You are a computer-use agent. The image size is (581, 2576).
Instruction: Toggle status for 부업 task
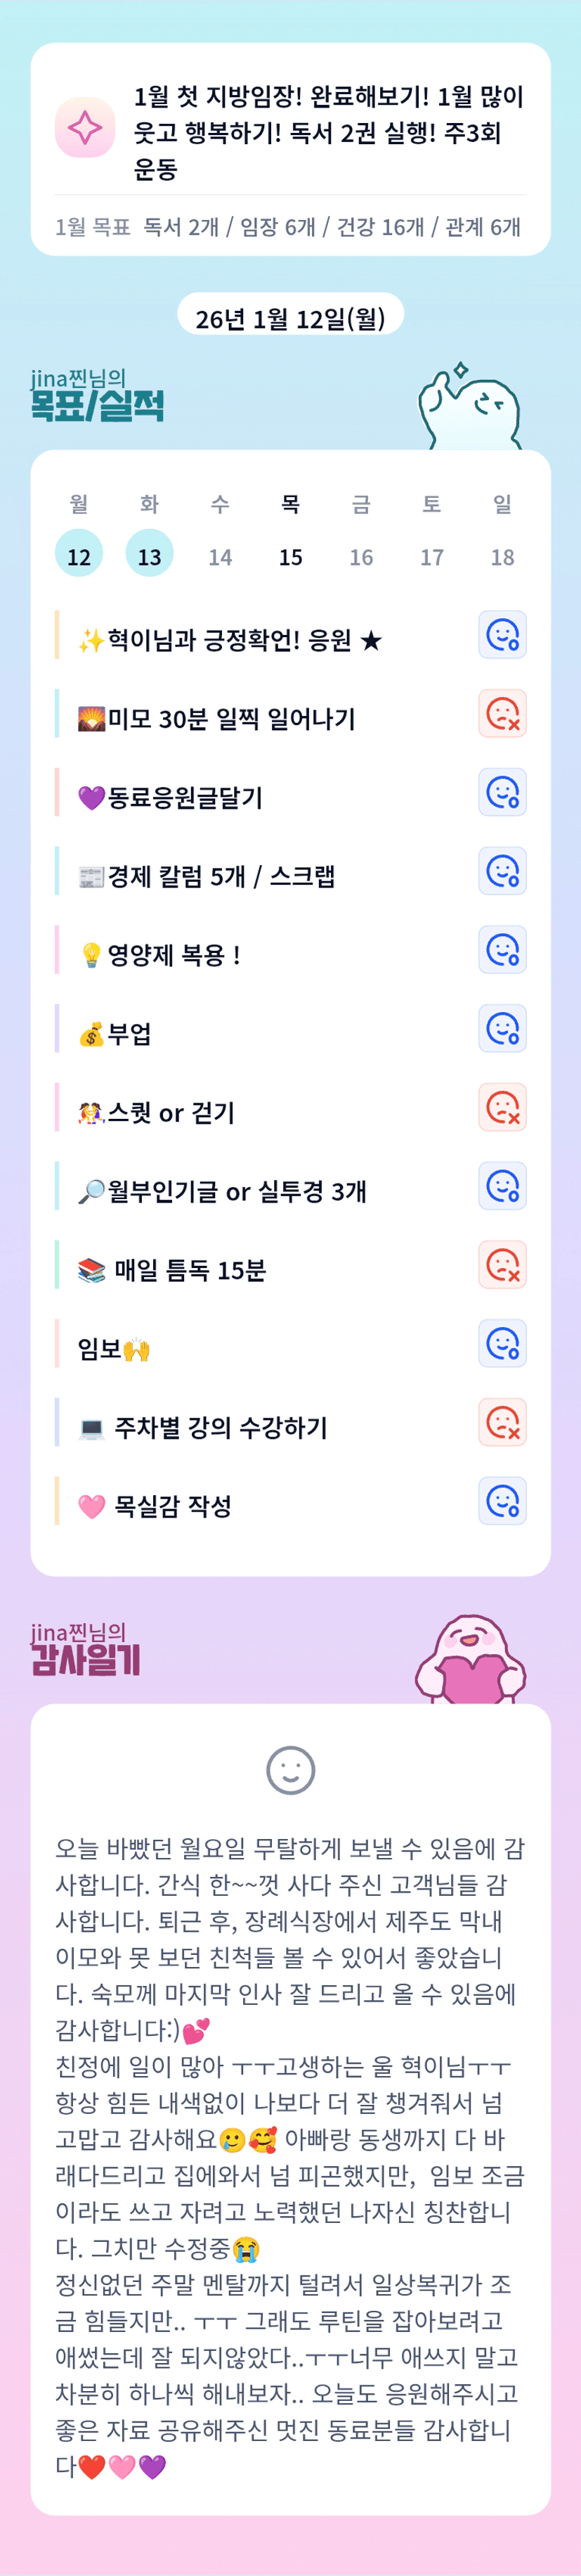(x=502, y=1029)
